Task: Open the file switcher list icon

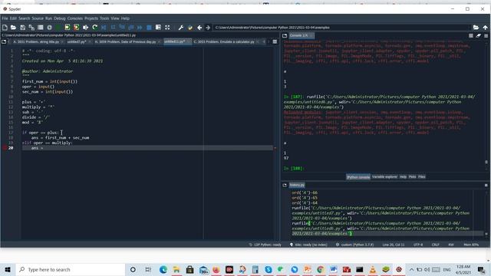Action: (41, 28)
